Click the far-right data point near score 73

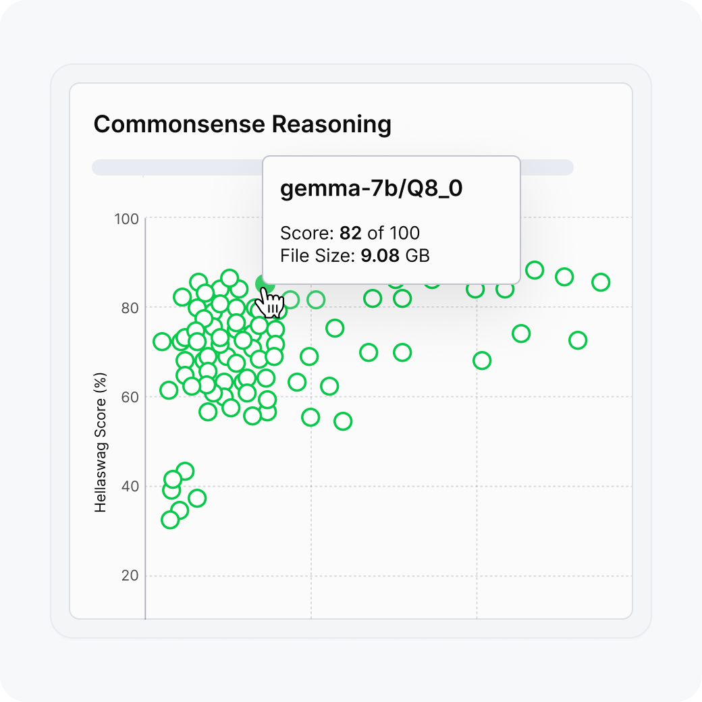578,340
